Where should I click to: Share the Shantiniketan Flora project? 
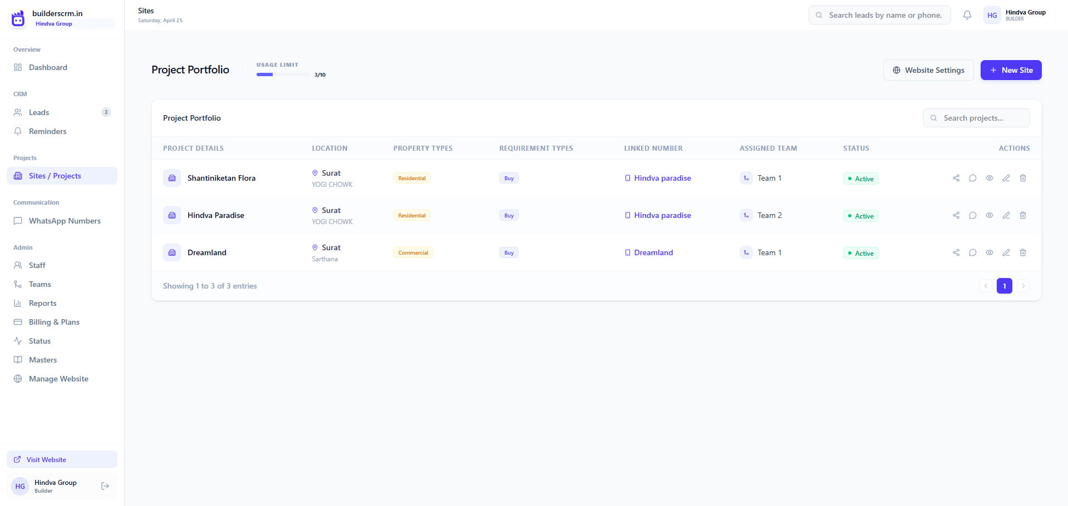956,178
